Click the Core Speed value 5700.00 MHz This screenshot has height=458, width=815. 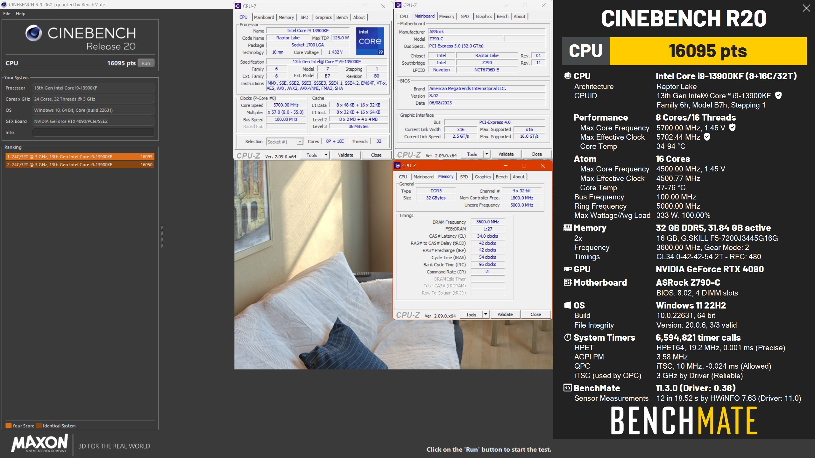pos(286,105)
